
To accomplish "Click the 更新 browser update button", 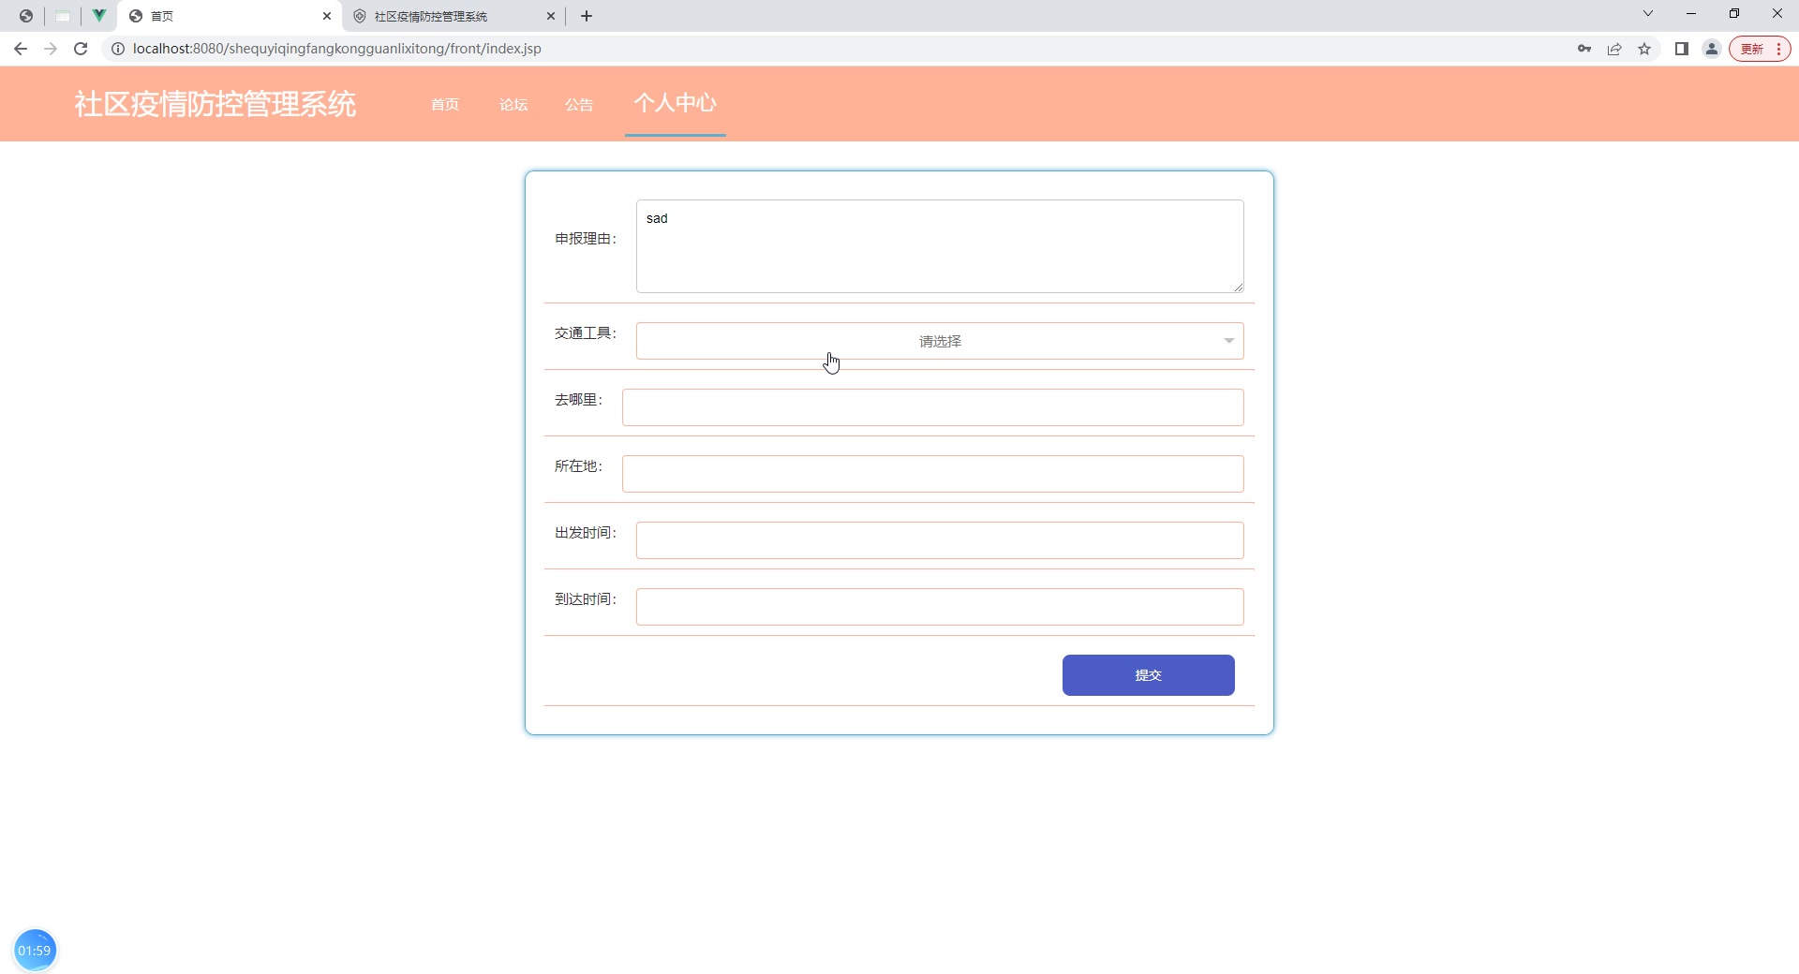I will point(1760,49).
